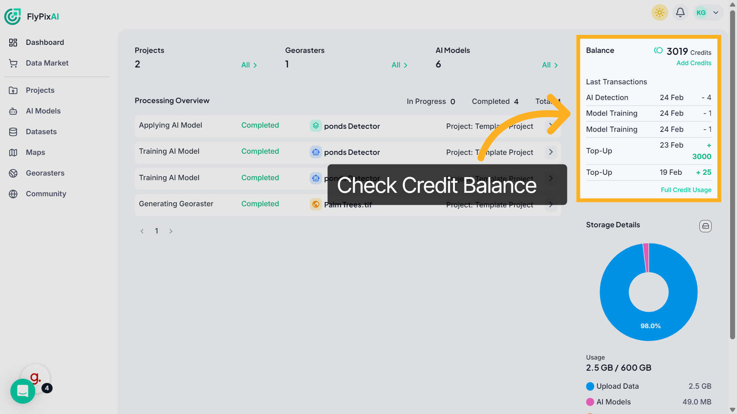This screenshot has width=737, height=414.
Task: Toggle the light theme sun button
Action: pyautogui.click(x=659, y=13)
